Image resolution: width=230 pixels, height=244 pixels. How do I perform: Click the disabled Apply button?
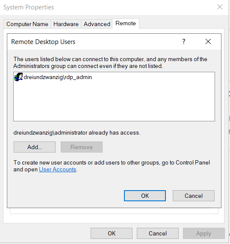(203, 233)
